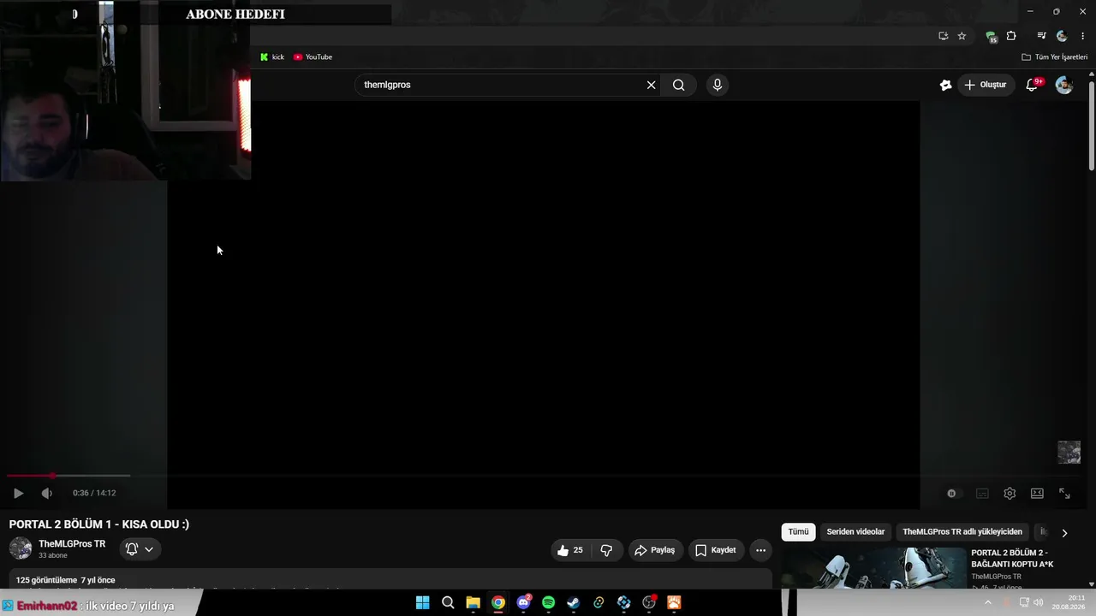Open the volume icon in system tray
1096x616 pixels.
pos(1039,602)
